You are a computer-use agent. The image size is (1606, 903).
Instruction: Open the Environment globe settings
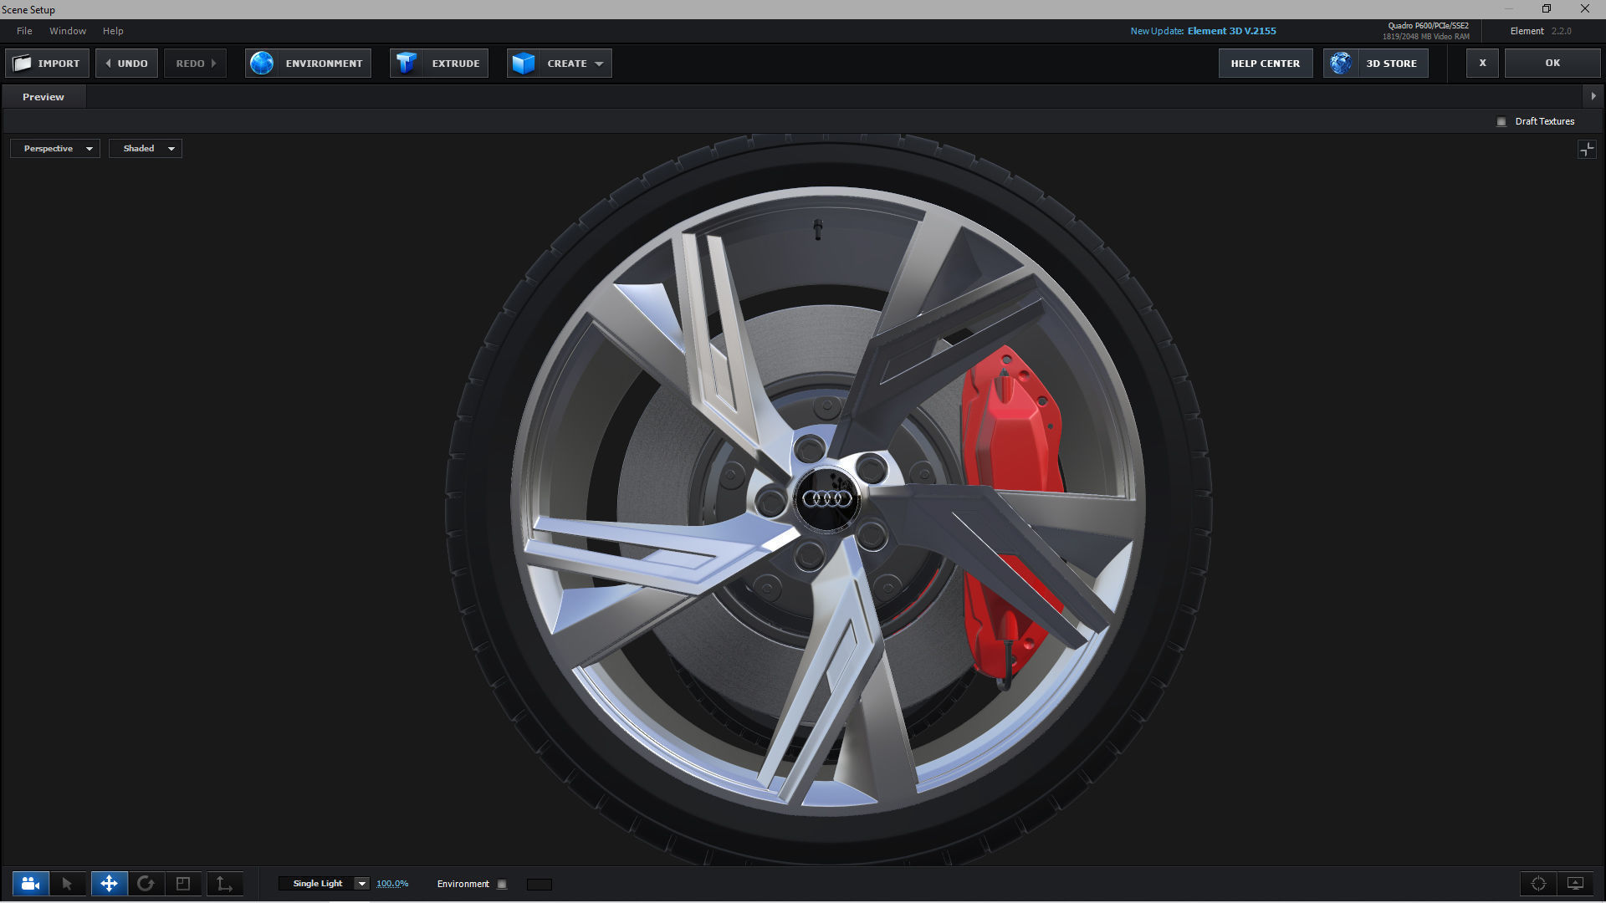tap(308, 64)
